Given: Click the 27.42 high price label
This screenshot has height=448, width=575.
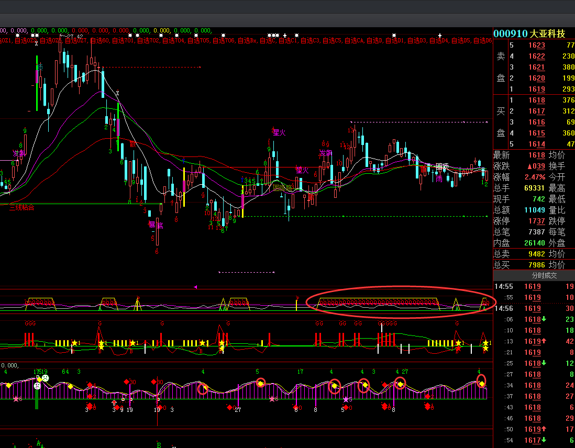Looking at the screenshot, I should point(75,36).
